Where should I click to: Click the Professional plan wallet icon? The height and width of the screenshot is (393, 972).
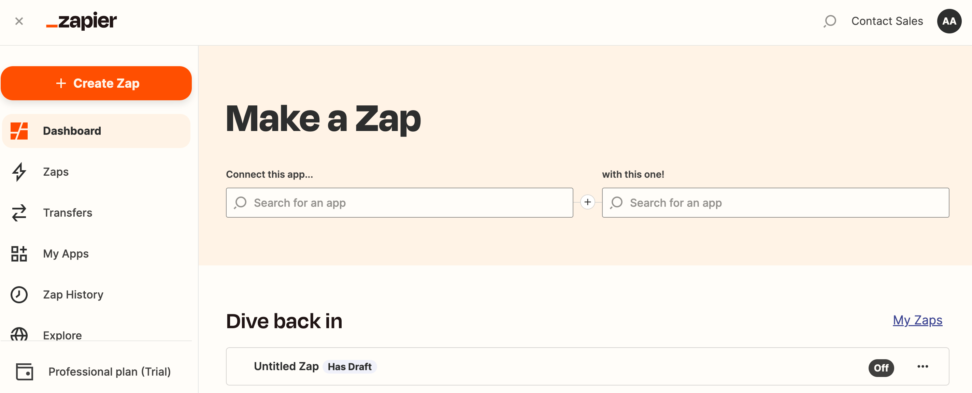(25, 372)
